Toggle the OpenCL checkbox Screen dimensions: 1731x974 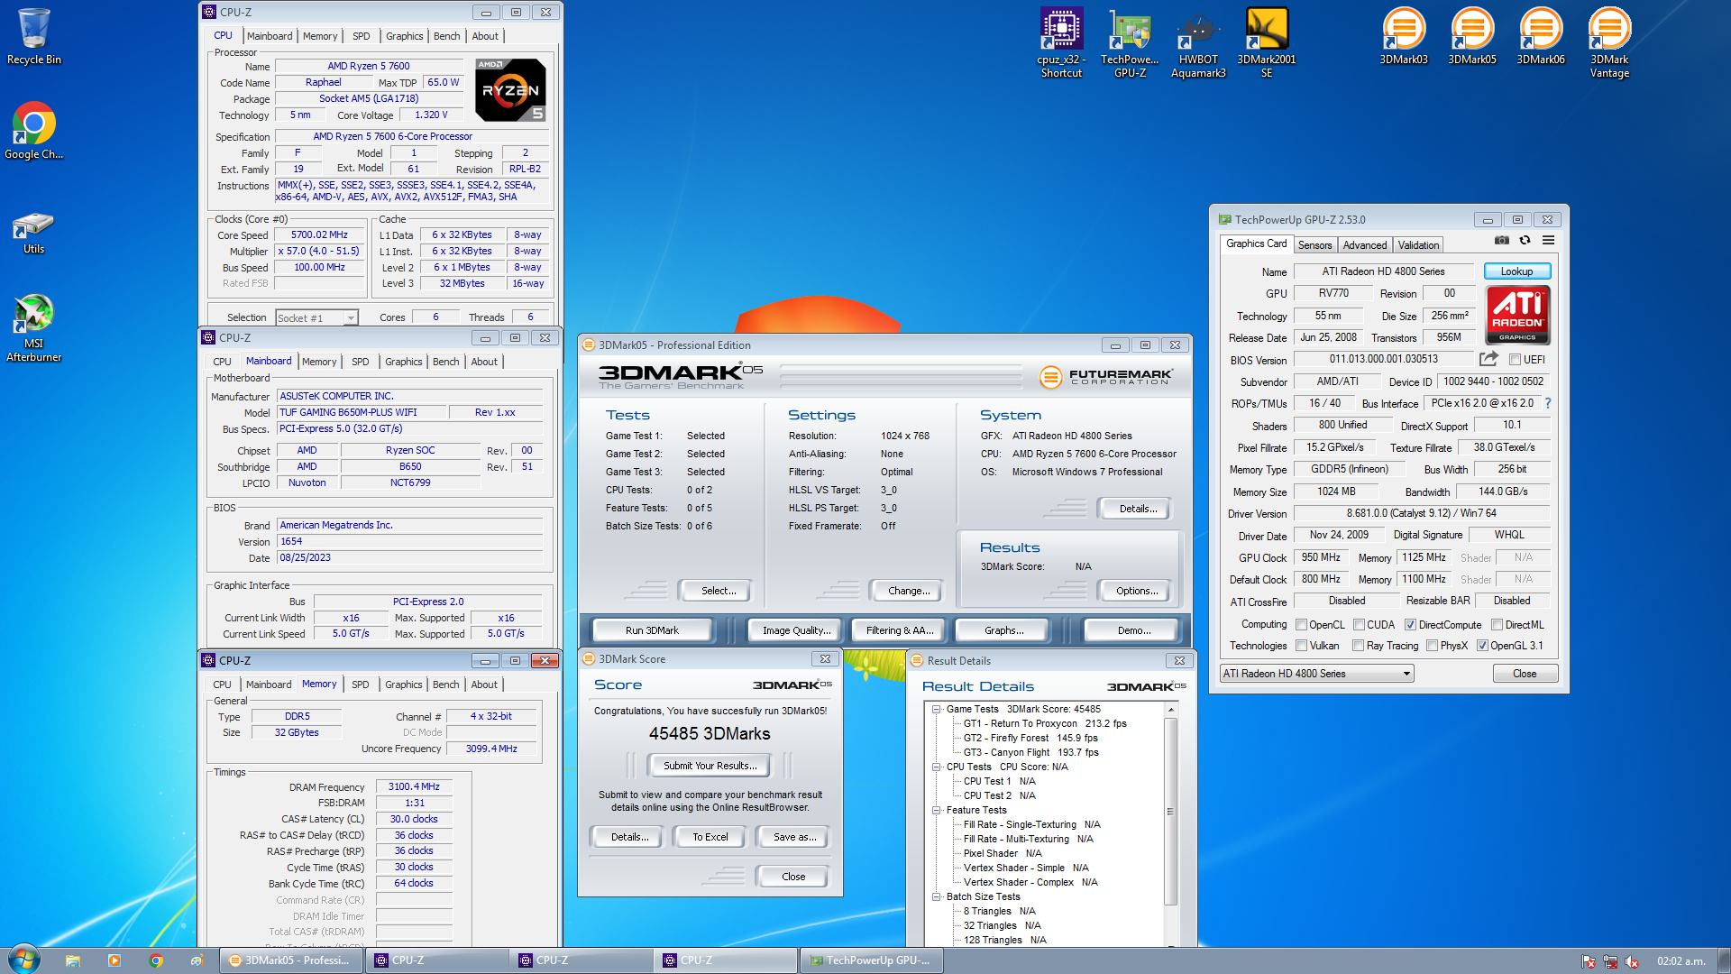[1301, 624]
